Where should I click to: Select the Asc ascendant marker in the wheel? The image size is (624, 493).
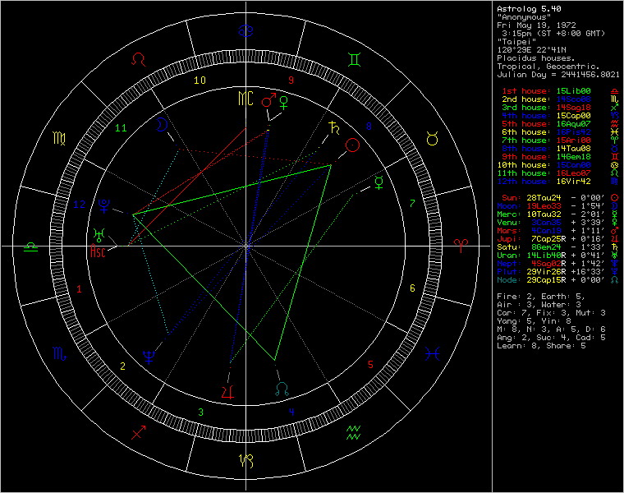[99, 251]
